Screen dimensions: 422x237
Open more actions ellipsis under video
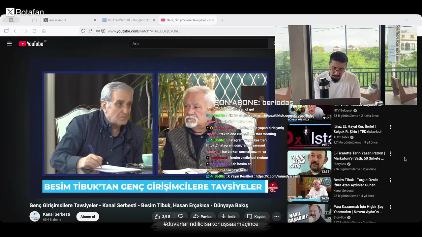276,217
